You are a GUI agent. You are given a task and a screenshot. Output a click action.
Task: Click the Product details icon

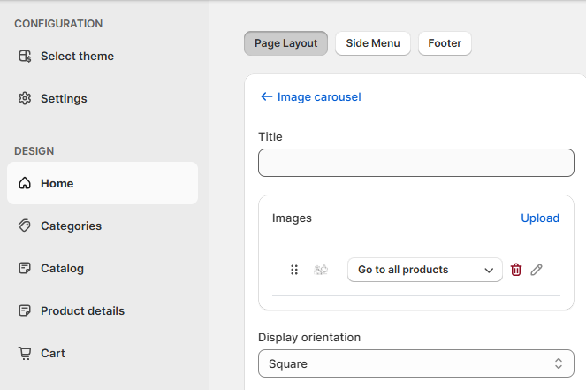(x=25, y=310)
